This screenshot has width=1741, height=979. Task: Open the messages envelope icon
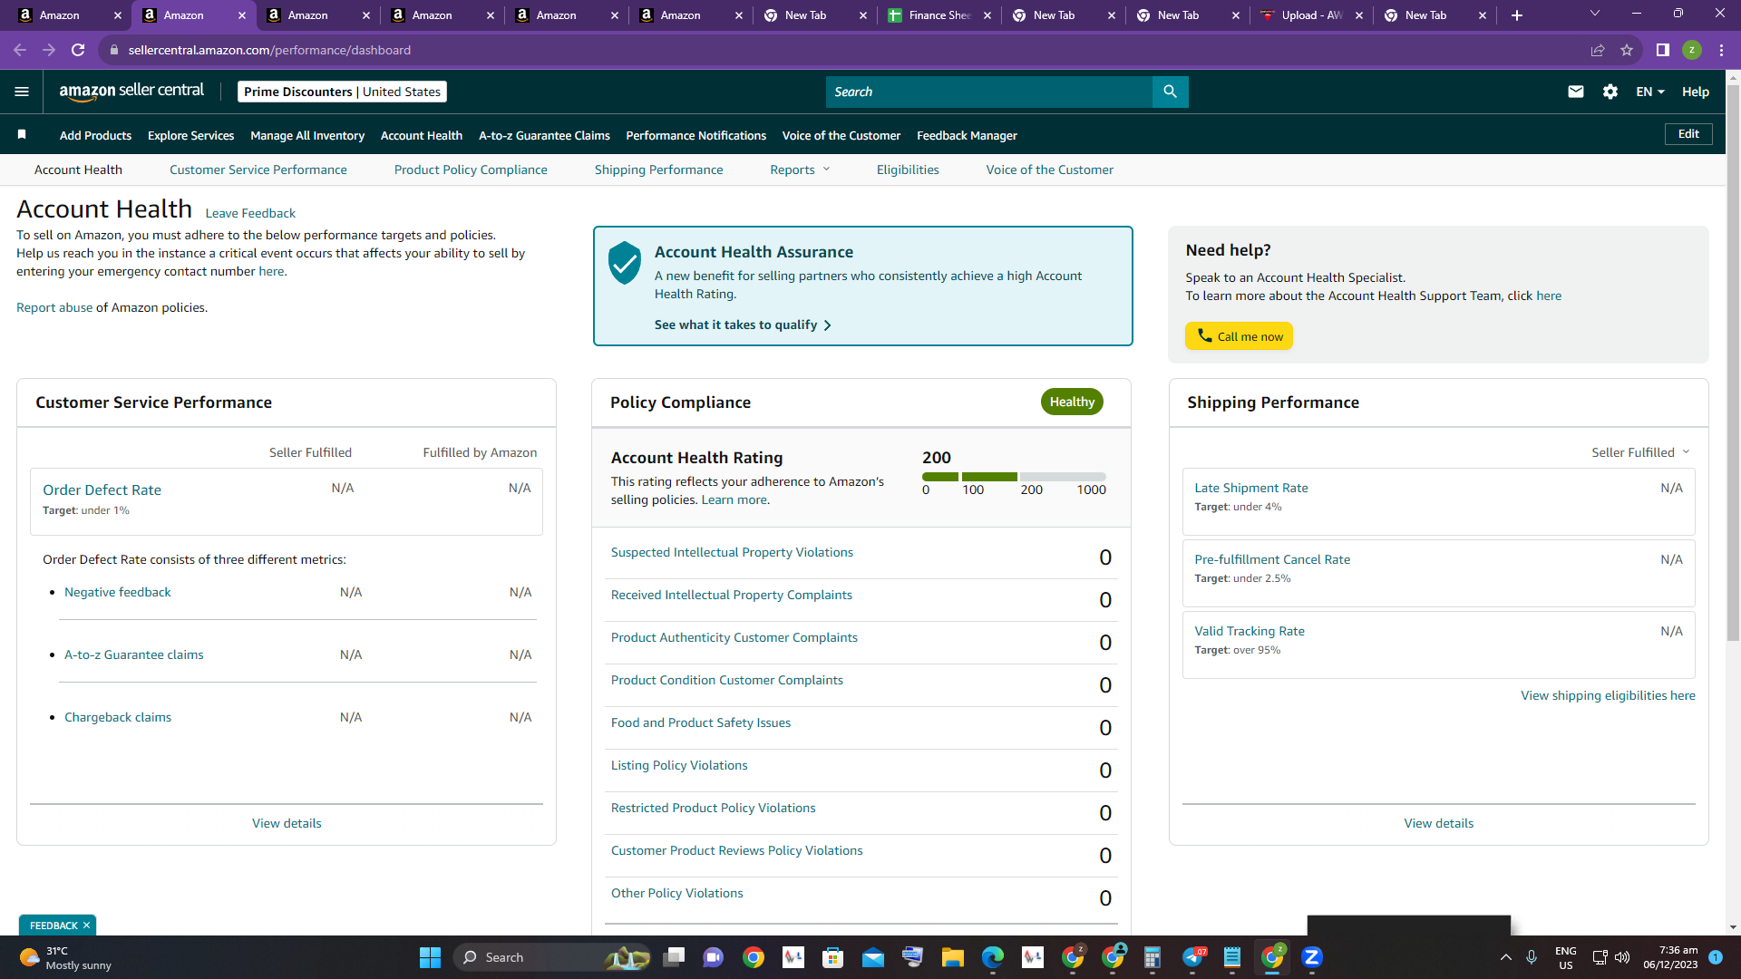[x=1576, y=92]
